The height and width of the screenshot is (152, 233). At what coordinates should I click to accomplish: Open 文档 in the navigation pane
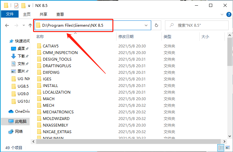click(20, 64)
